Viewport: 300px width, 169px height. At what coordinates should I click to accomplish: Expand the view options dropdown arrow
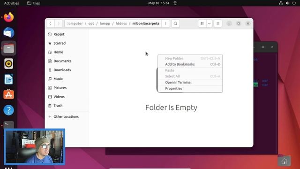210,23
